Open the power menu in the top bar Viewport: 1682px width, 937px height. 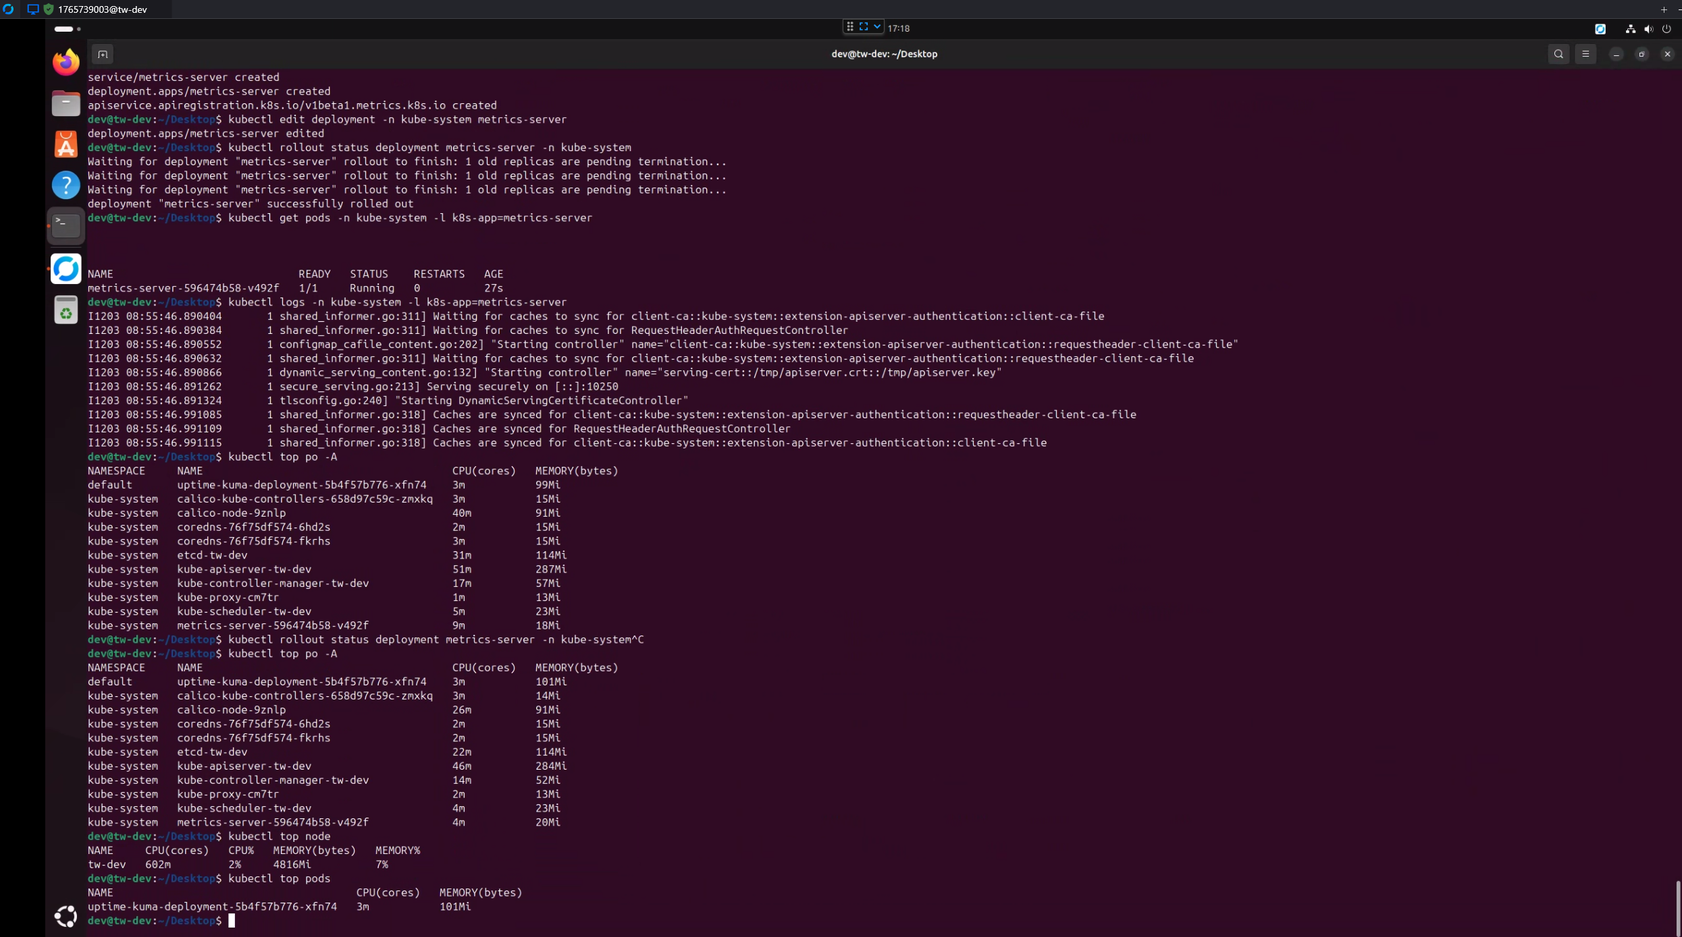(1666, 29)
